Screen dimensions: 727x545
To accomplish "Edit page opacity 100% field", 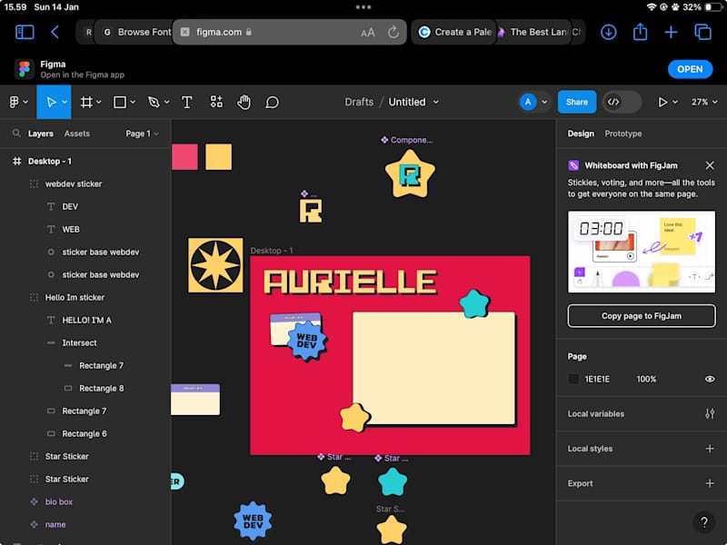I will 646,379.
